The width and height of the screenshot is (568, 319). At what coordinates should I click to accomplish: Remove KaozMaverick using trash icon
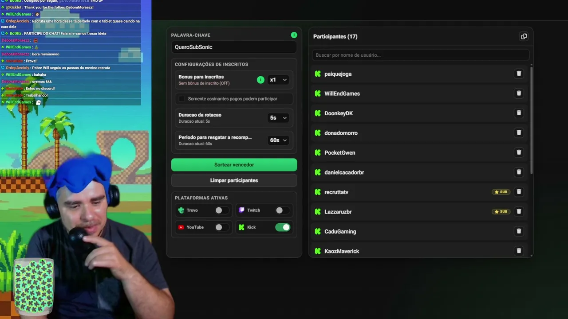pyautogui.click(x=519, y=251)
